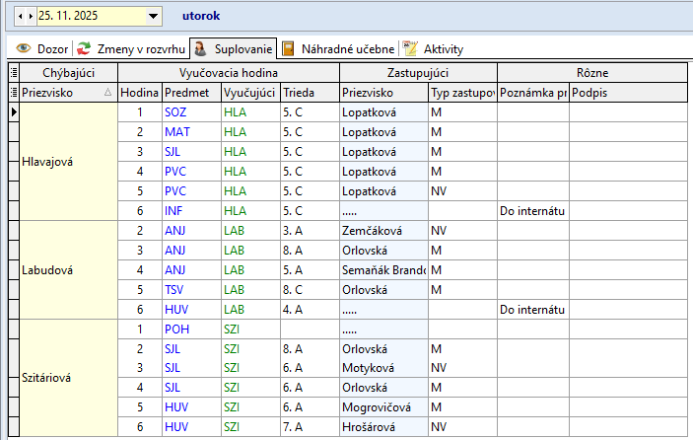693x440 pixels.
Task: Click the Typ zastupovania column header
Action: click(461, 92)
